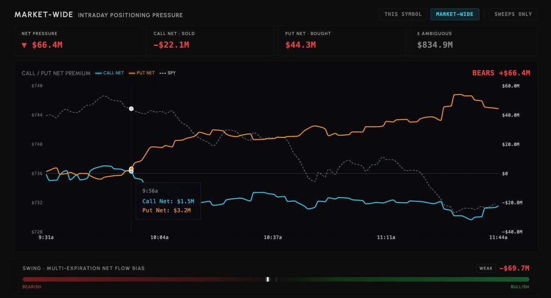Click the PUT NET legend entry
551x298 pixels.
pos(142,73)
